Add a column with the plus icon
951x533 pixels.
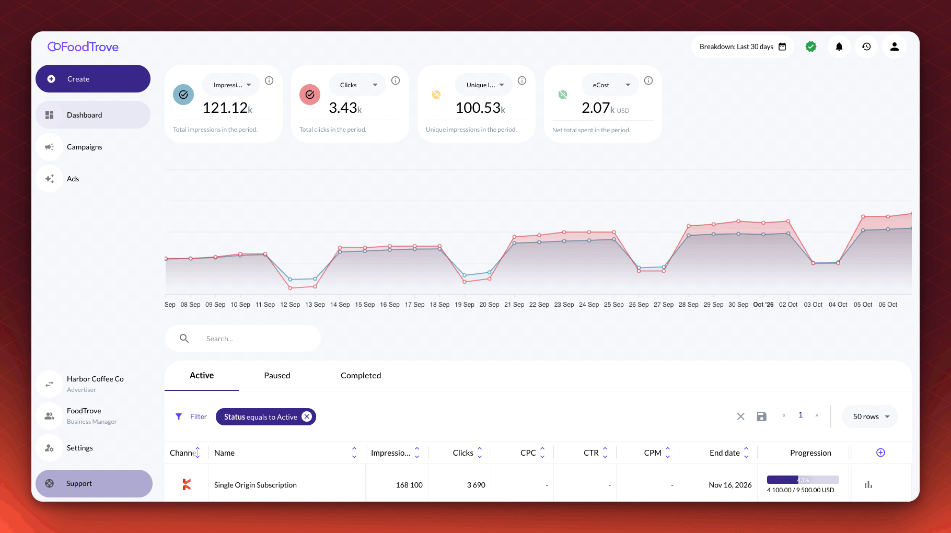pyautogui.click(x=880, y=453)
